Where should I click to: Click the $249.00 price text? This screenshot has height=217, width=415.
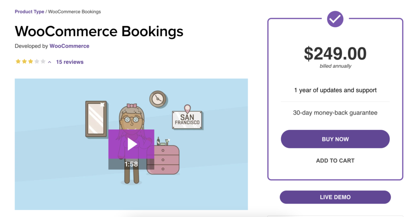335,54
